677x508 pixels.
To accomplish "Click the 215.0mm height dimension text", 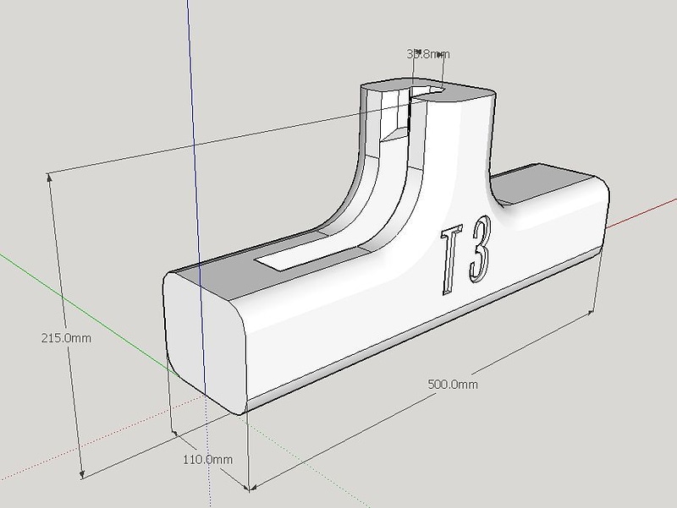I will (66, 338).
